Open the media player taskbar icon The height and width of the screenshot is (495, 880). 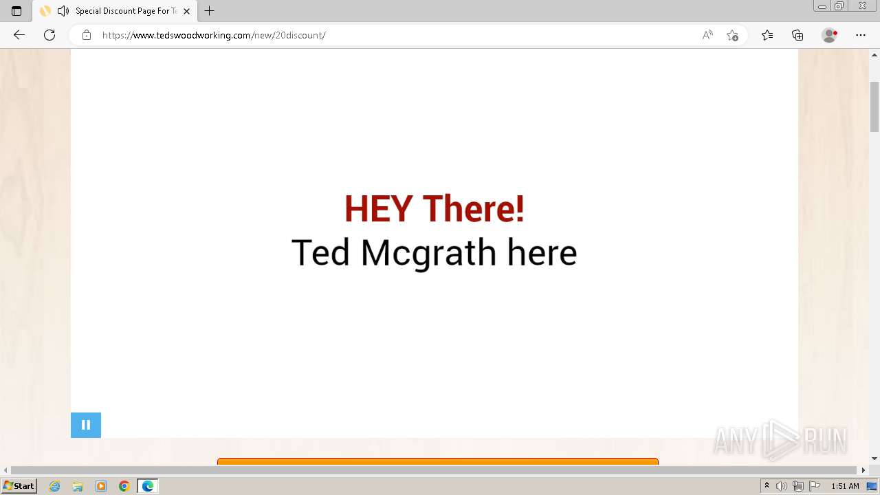point(101,486)
